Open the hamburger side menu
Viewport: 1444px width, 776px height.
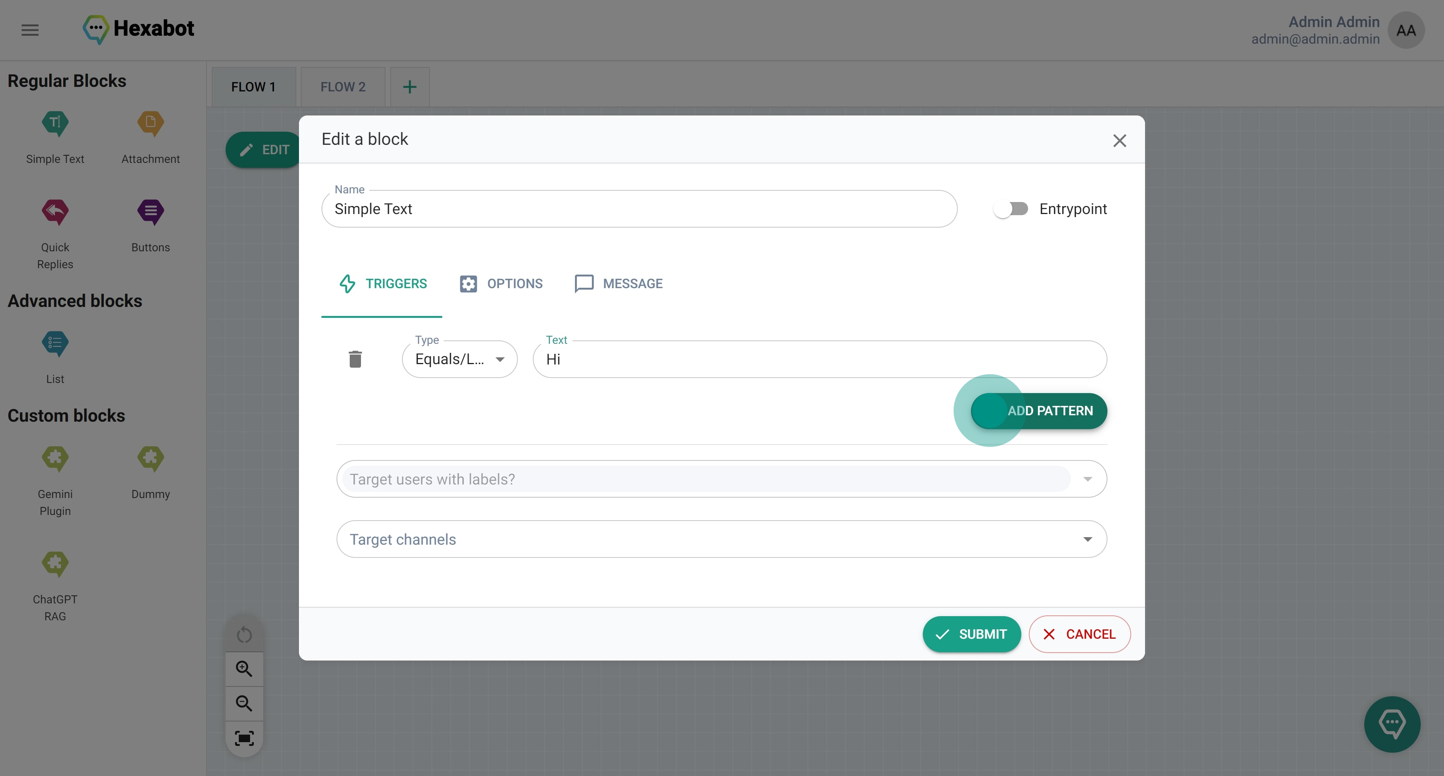pos(30,30)
